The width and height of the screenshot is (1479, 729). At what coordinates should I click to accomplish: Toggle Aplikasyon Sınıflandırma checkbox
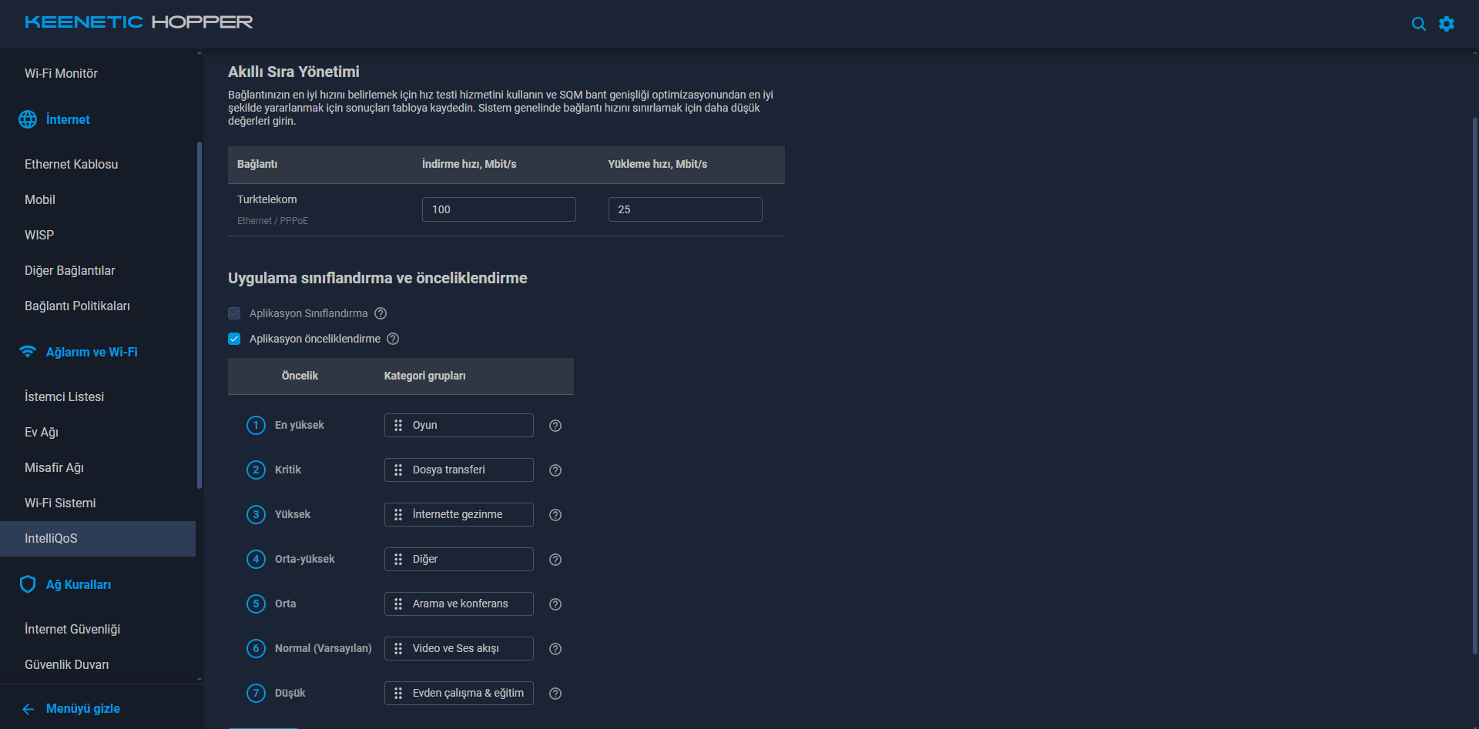pyautogui.click(x=234, y=313)
